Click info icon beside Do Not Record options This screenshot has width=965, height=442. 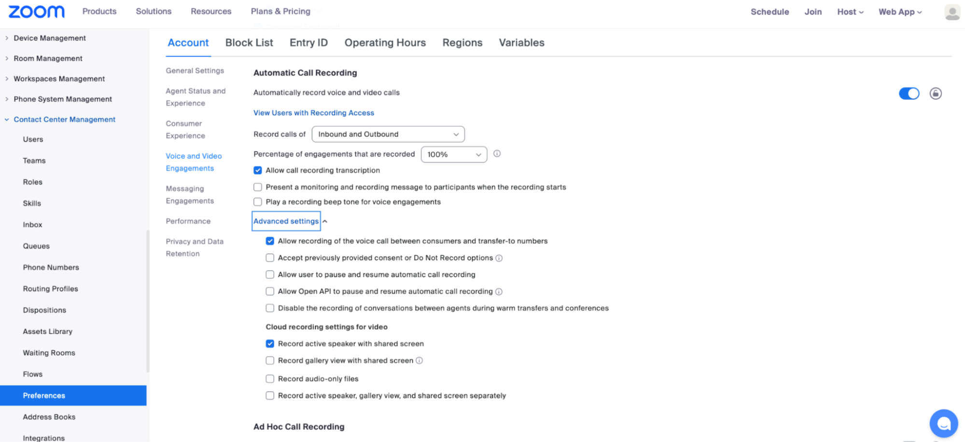tap(499, 258)
